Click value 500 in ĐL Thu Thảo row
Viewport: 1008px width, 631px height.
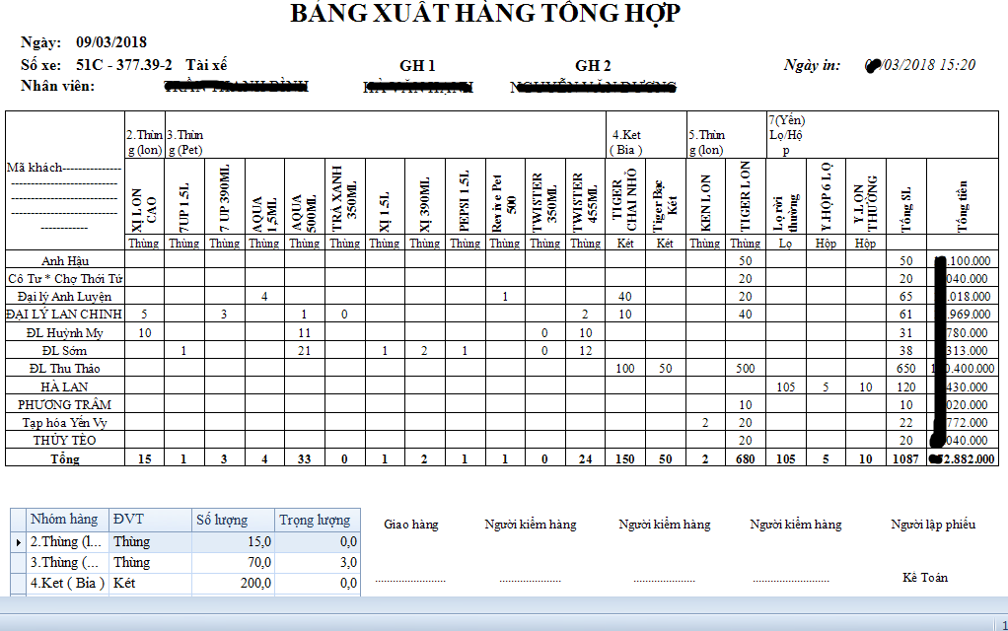745,368
